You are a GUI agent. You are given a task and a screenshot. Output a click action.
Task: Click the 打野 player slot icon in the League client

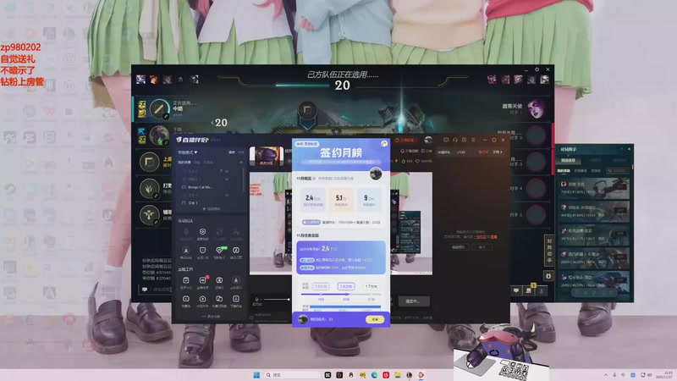(150, 188)
